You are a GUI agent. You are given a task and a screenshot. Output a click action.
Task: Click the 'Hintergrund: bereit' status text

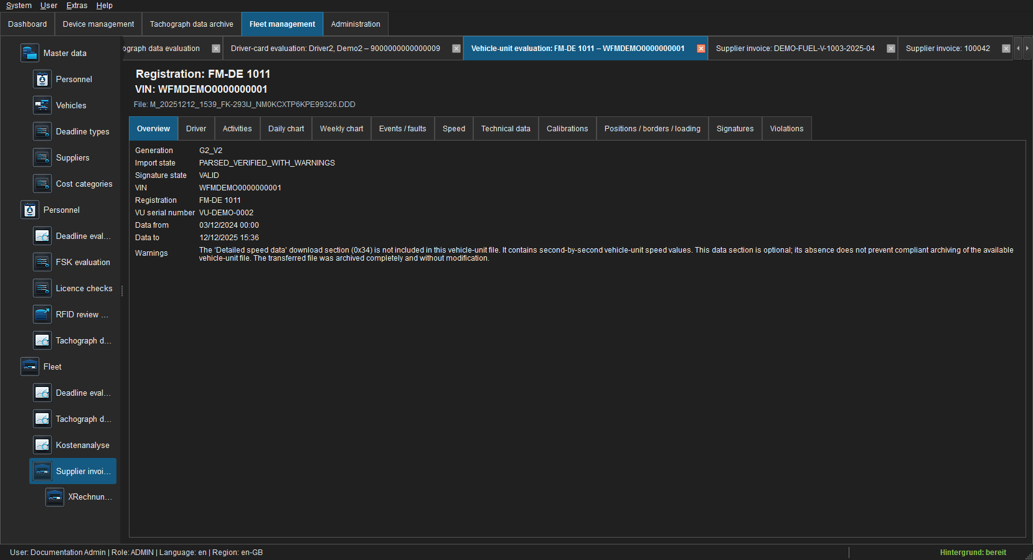pyautogui.click(x=973, y=553)
